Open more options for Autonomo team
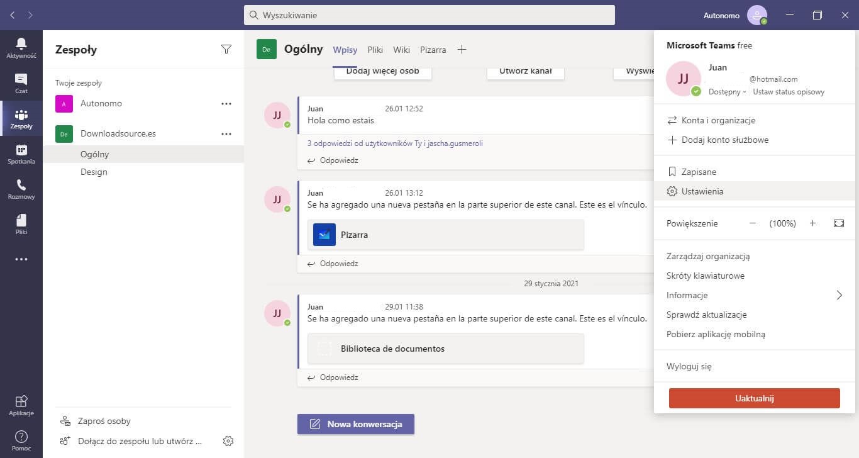The height and width of the screenshot is (458, 859). point(226,103)
